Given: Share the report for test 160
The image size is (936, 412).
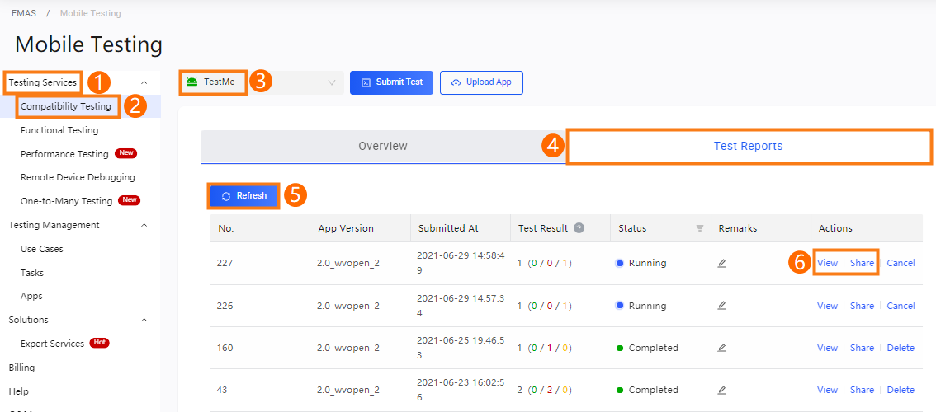Looking at the screenshot, I should [x=862, y=348].
